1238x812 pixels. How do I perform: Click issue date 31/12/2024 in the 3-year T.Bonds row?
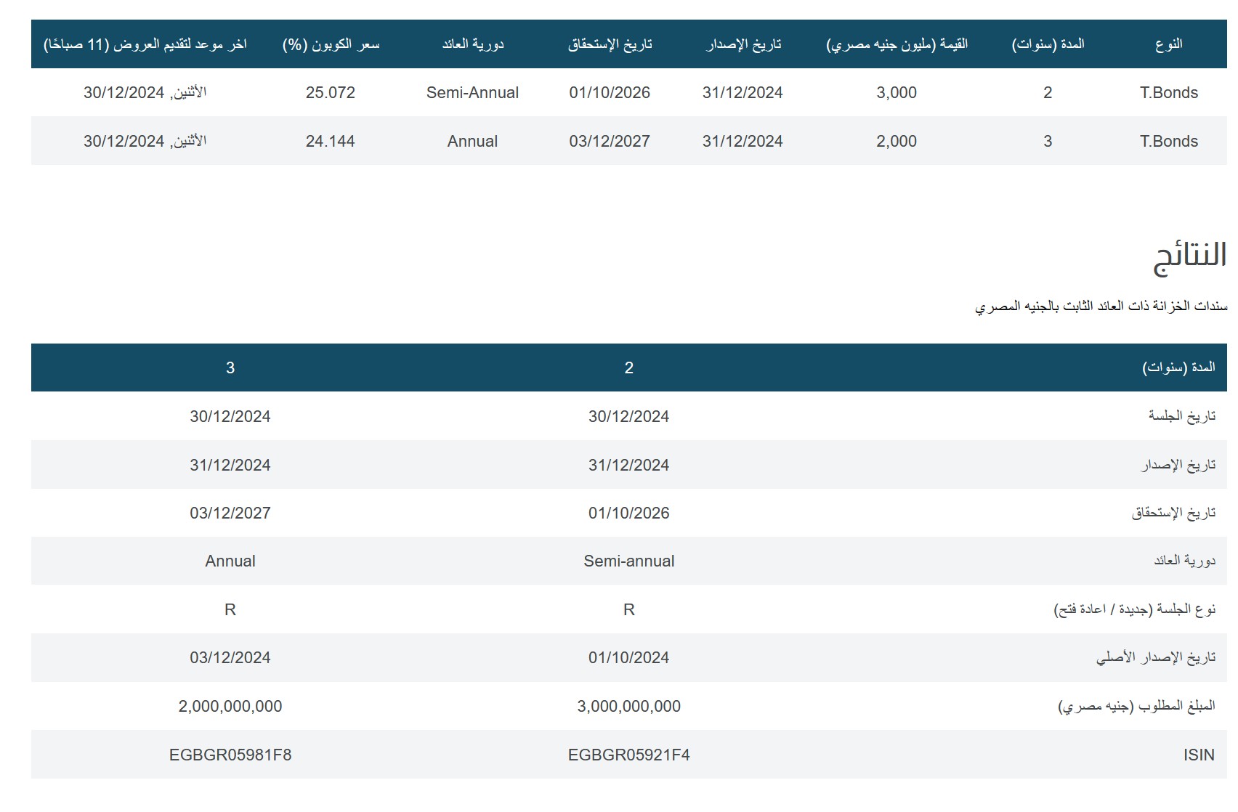(743, 142)
